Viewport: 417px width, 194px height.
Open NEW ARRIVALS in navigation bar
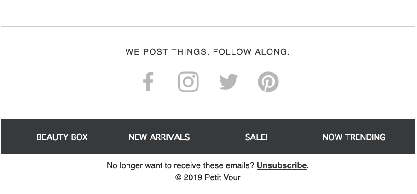(159, 137)
